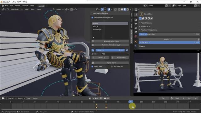The image size is (201, 113).
Task: Open the Animation Layers sidebar tab
Action: pyautogui.click(x=131, y=36)
